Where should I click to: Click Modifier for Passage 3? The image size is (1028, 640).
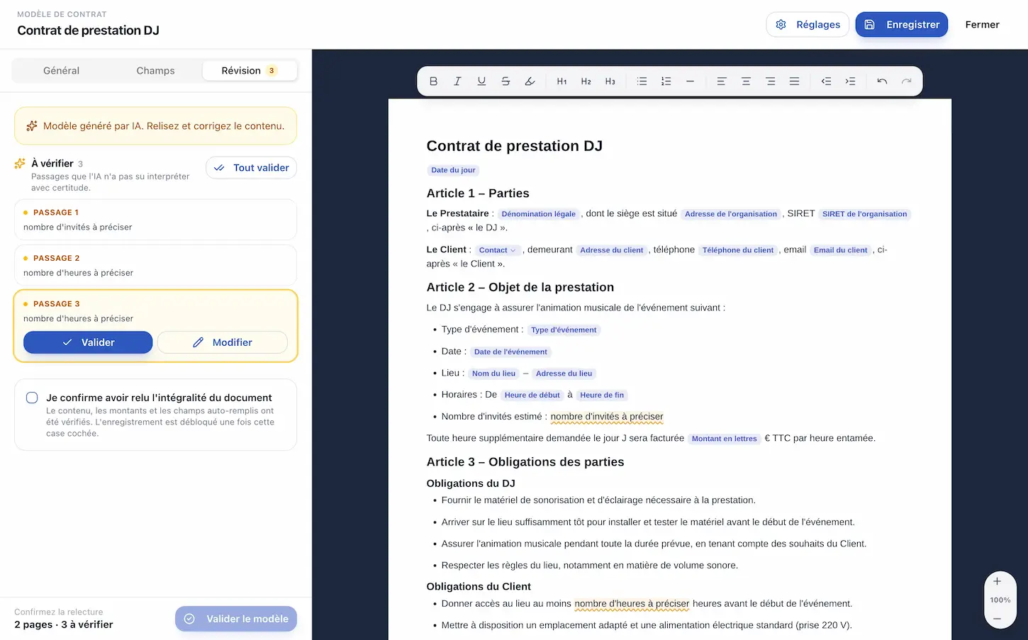(x=223, y=342)
